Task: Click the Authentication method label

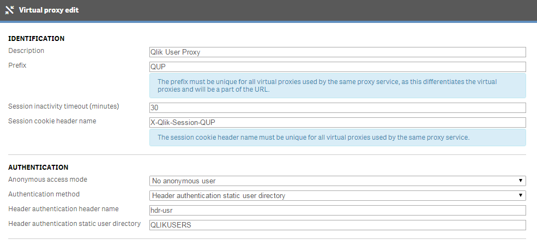Action: 44,194
